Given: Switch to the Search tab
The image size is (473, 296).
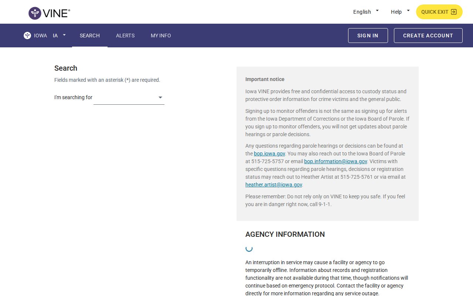Looking at the screenshot, I should [90, 36].
